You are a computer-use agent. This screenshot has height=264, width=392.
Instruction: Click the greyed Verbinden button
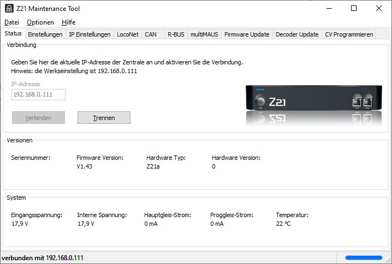click(39, 118)
